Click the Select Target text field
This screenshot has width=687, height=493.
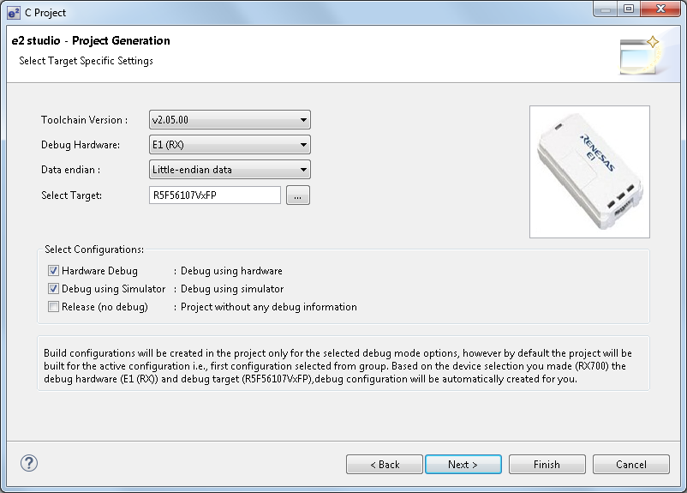tap(215, 195)
